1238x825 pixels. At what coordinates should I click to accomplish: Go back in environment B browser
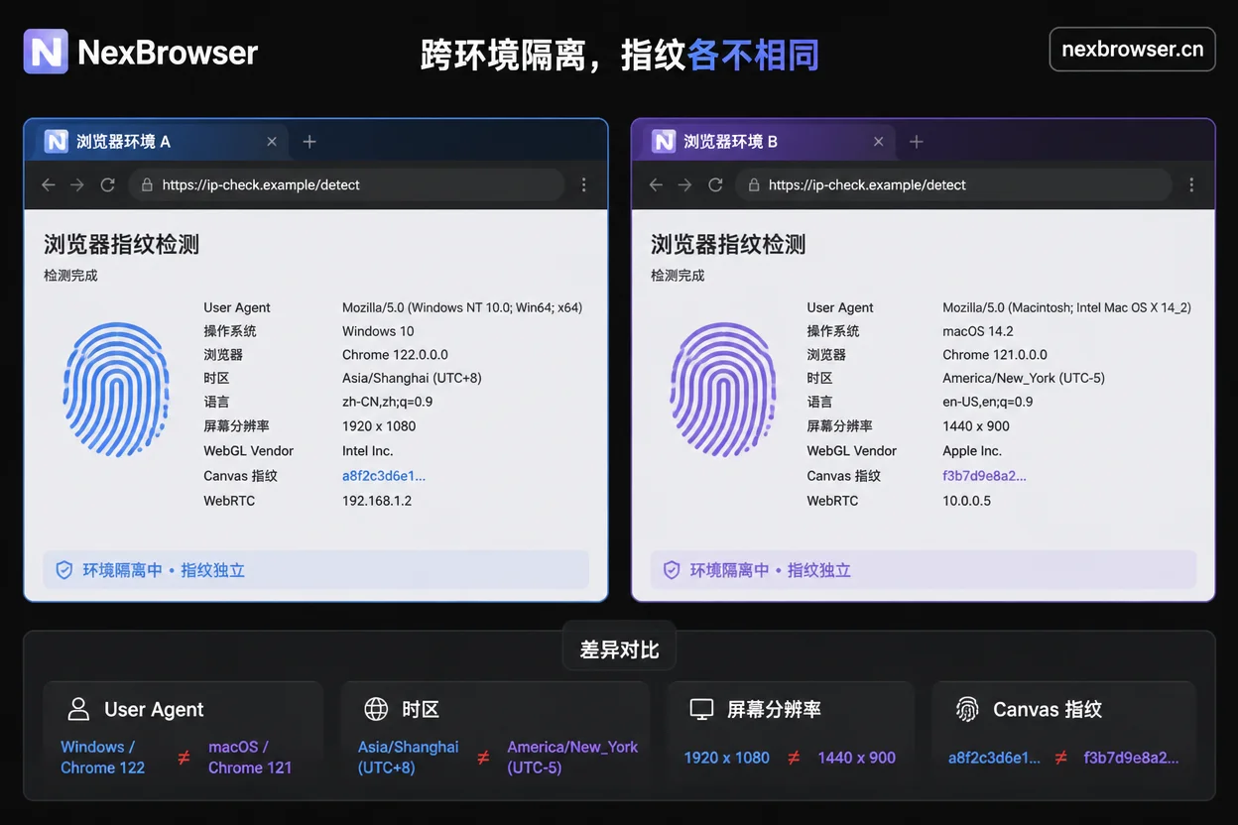[656, 184]
